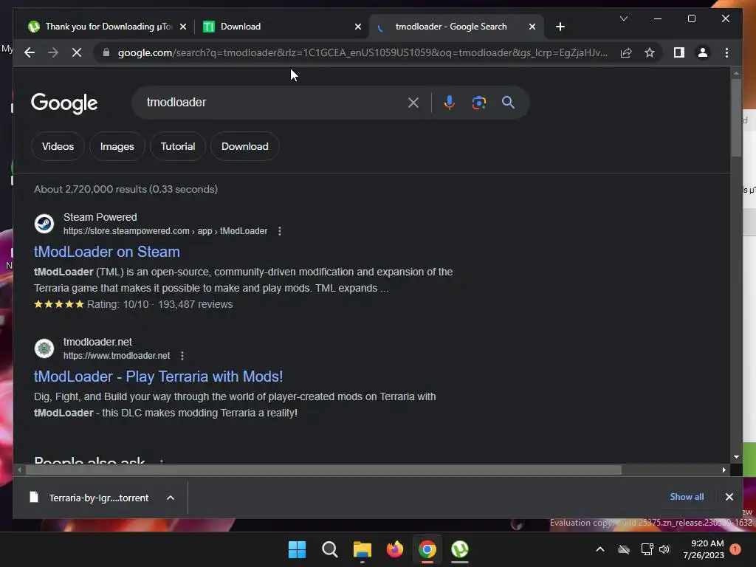
Task: Open File Explorer from taskbar
Action: (362, 549)
